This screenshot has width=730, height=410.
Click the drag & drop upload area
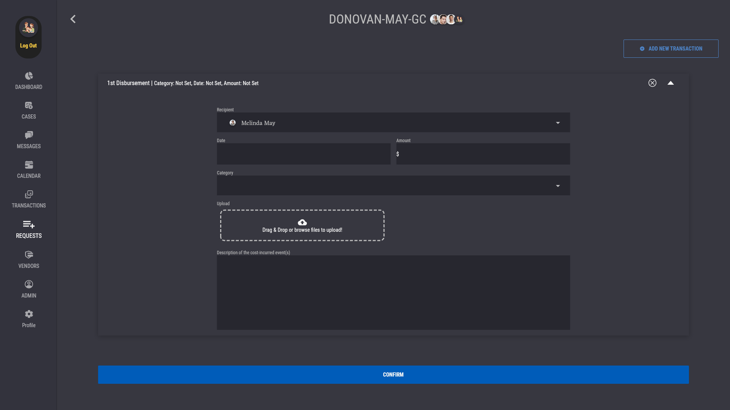tap(302, 225)
